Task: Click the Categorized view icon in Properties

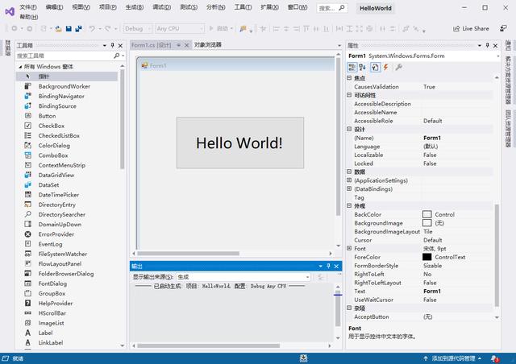Action: (x=352, y=67)
